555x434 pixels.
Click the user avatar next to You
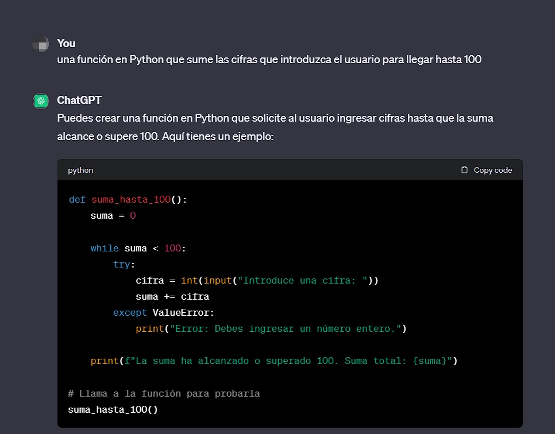coord(41,44)
